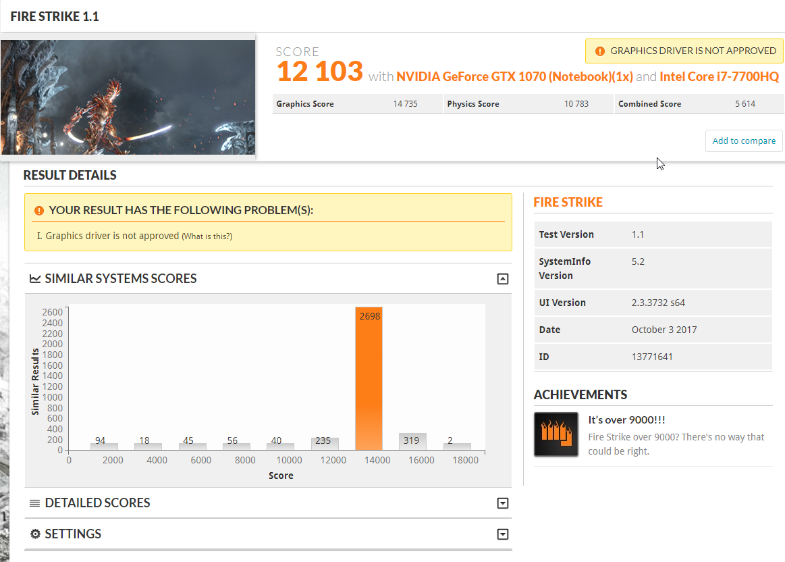The image size is (785, 562).
Task: Click the Physics Score label
Action: [x=473, y=104]
